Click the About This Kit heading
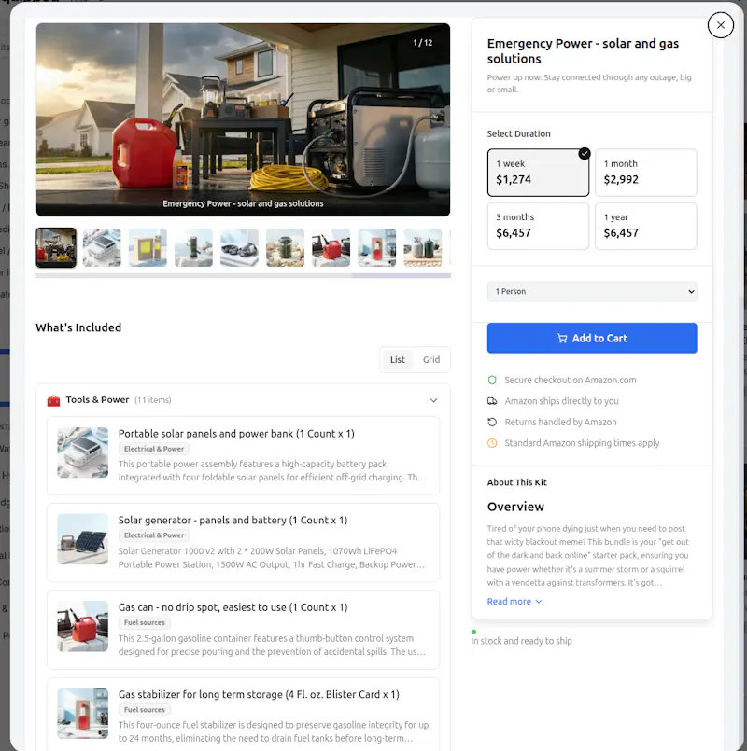 [x=517, y=483]
